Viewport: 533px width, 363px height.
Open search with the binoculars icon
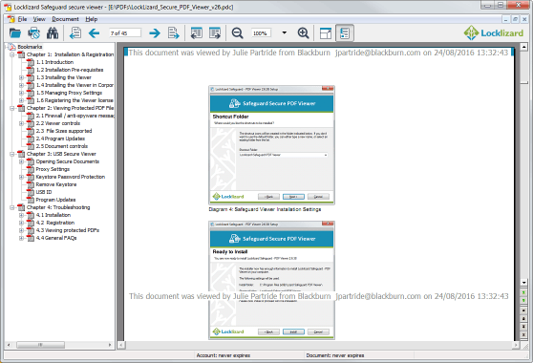pos(53,33)
